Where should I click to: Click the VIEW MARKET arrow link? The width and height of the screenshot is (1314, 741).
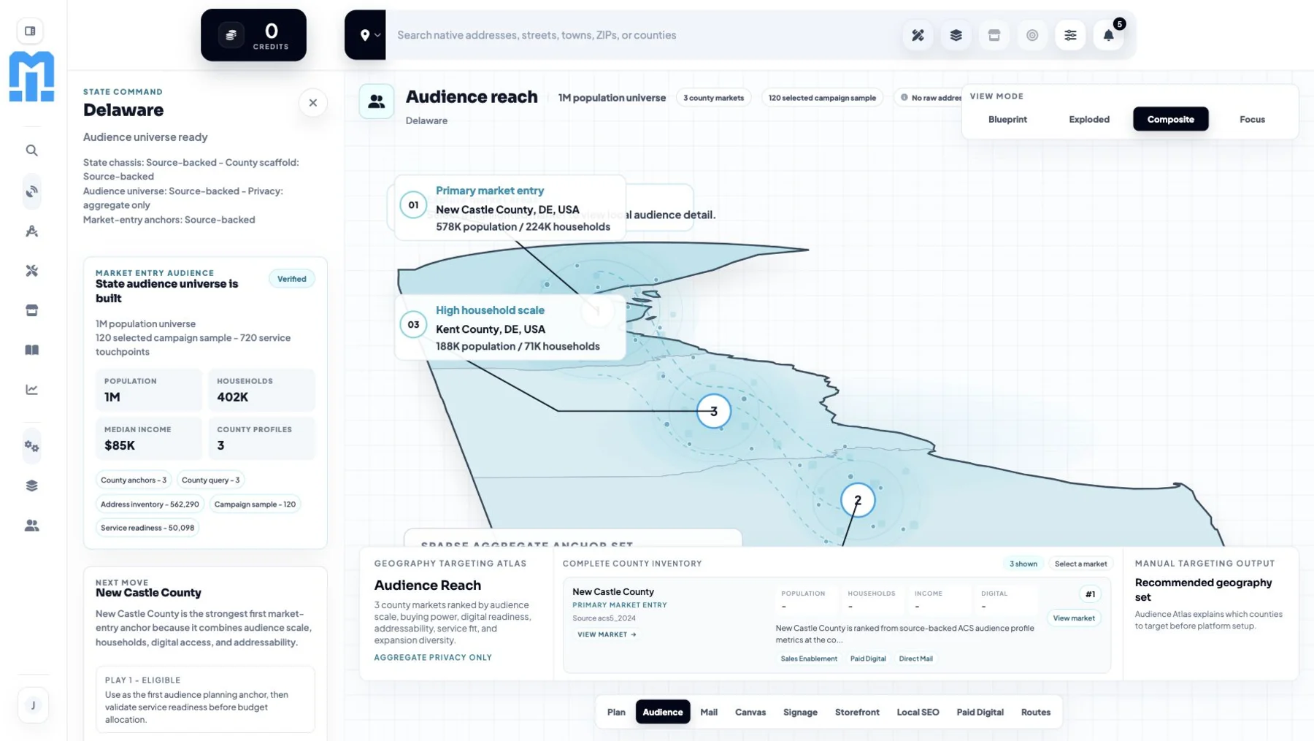coord(607,634)
